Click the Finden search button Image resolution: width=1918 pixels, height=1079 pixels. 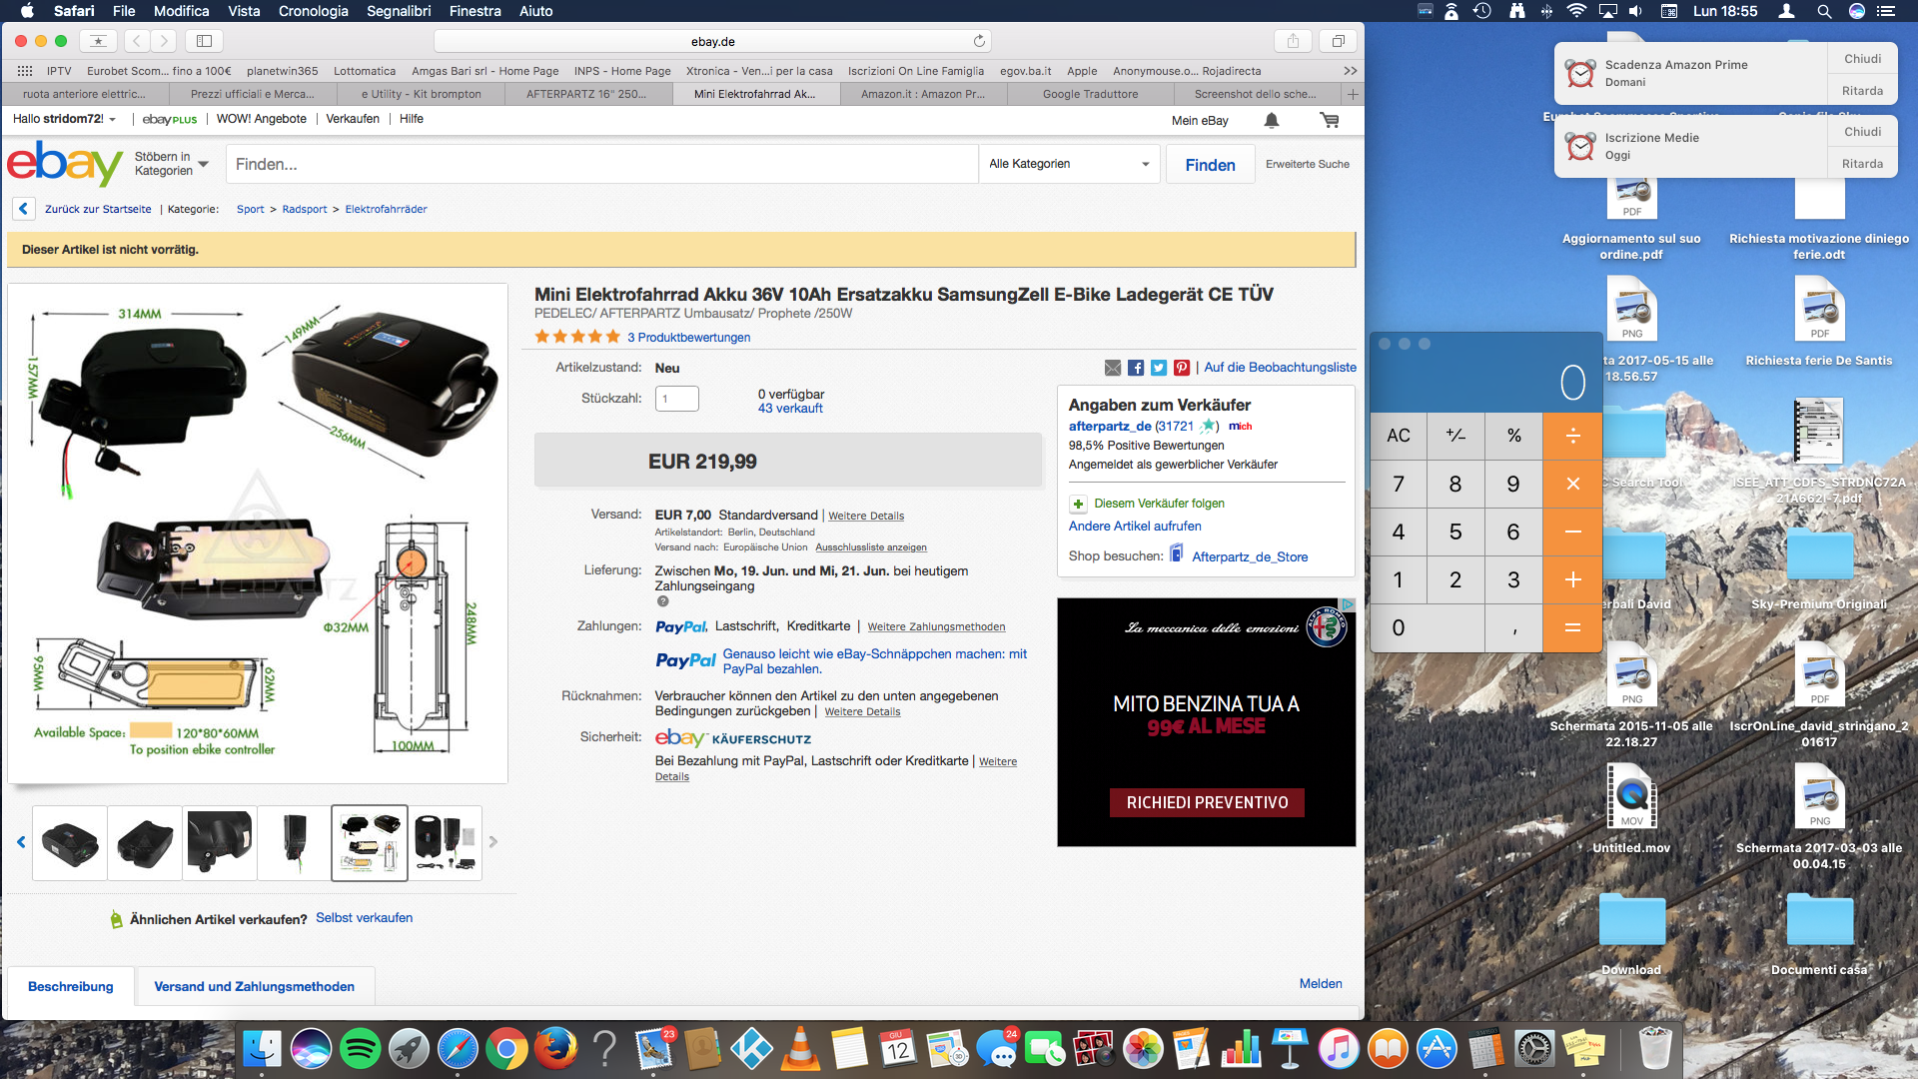1210,165
